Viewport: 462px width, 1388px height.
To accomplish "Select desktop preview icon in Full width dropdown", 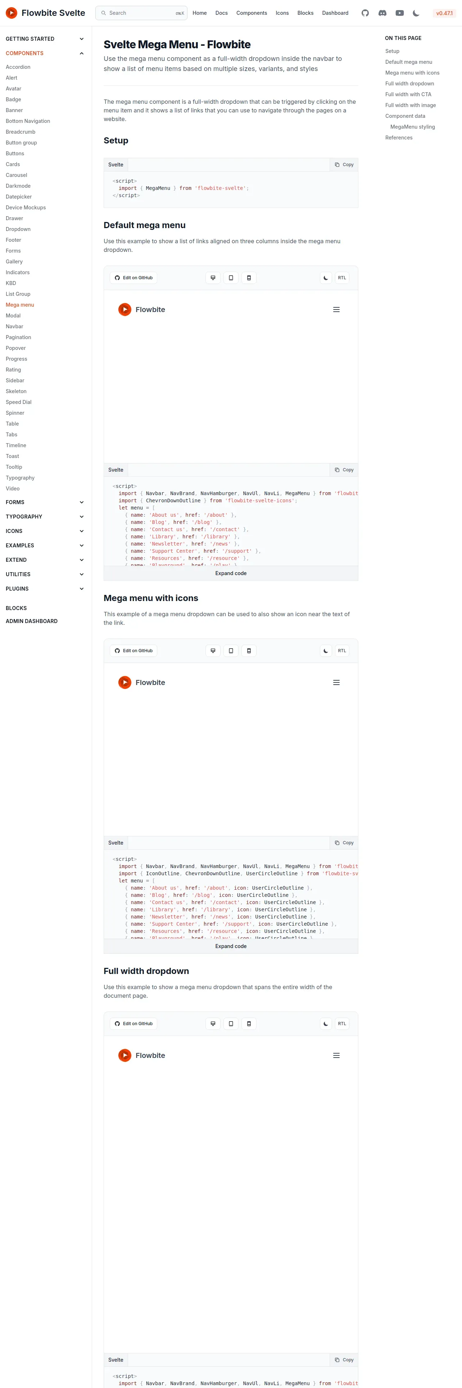I will tap(213, 1024).
